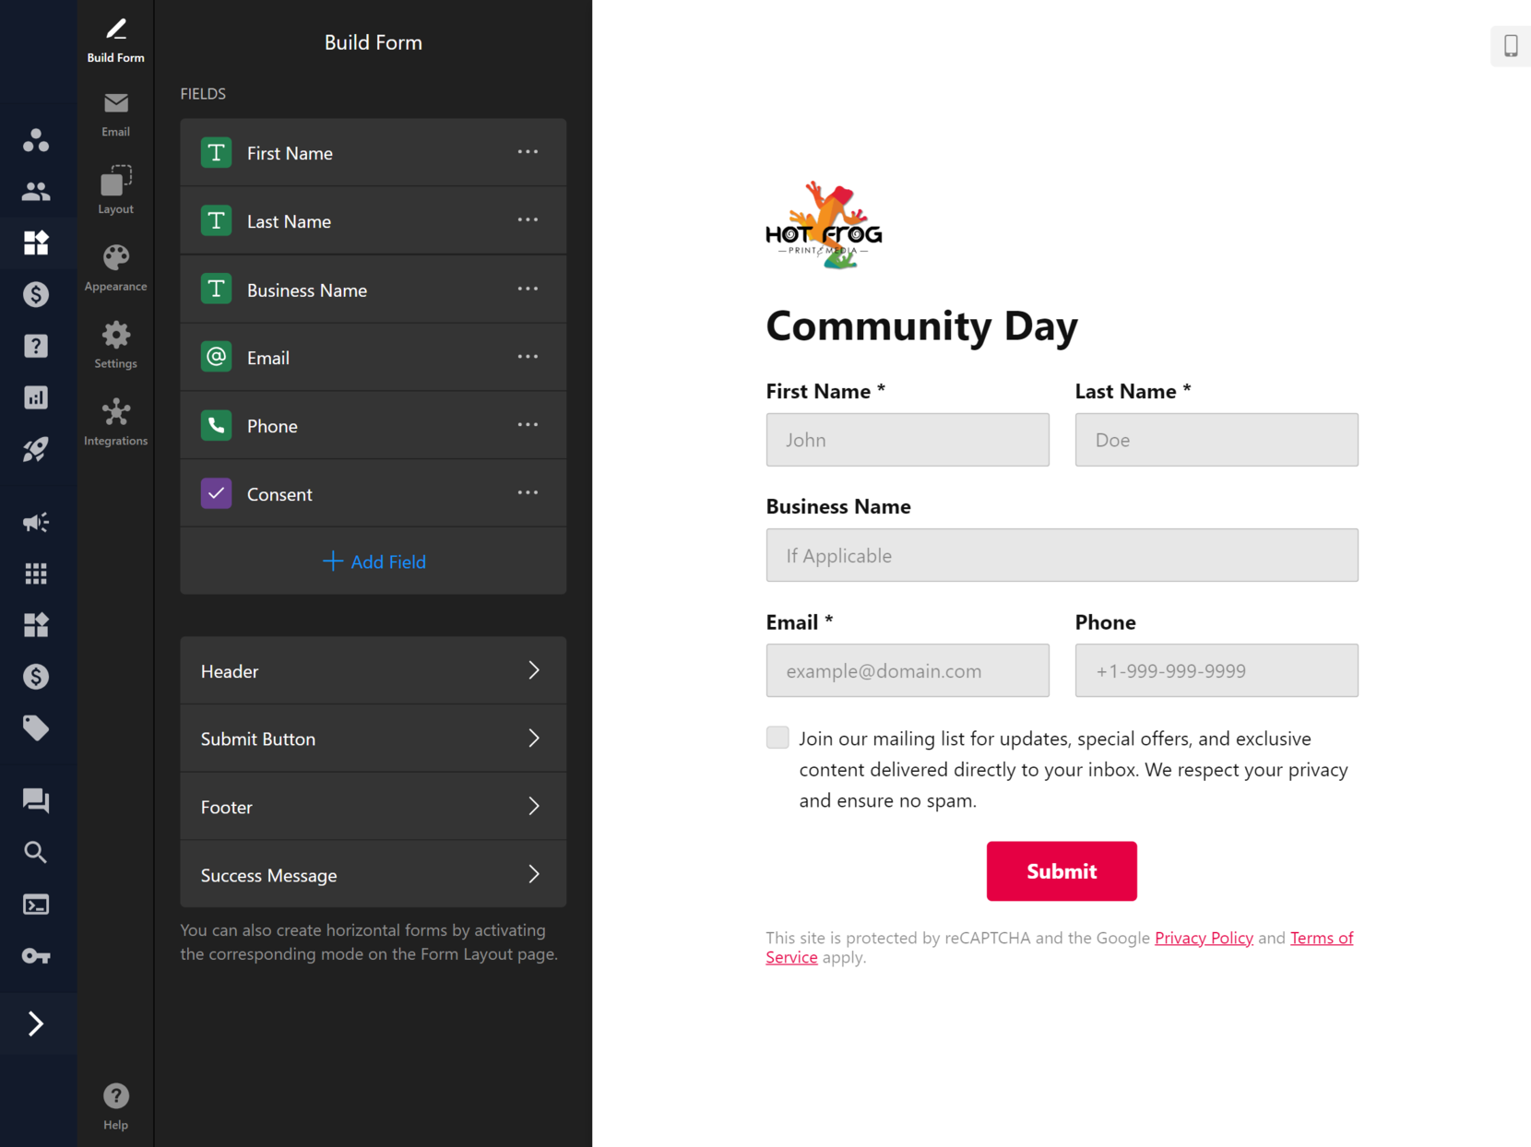
Task: Select the Consent field checkbox icon
Action: tap(215, 493)
